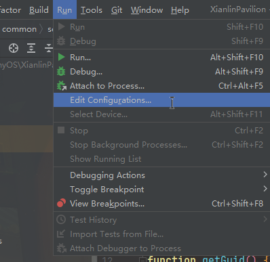
Task: Click the red View Breakpoints icon
Action: pos(61,203)
